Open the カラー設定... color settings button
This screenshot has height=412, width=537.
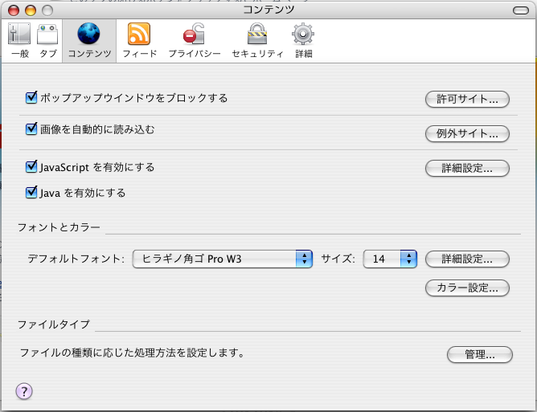467,288
